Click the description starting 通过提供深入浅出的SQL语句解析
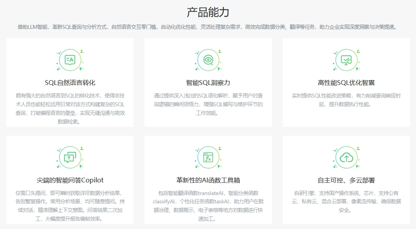Screen dimensions: 416x229 (208, 104)
